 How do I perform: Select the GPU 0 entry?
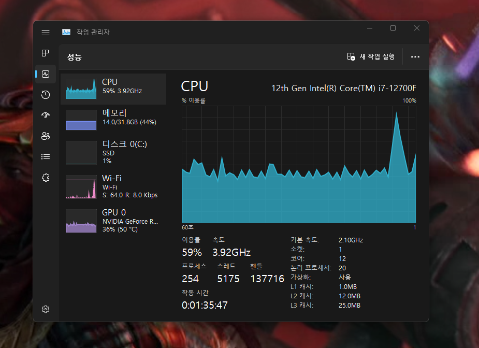pos(113,221)
